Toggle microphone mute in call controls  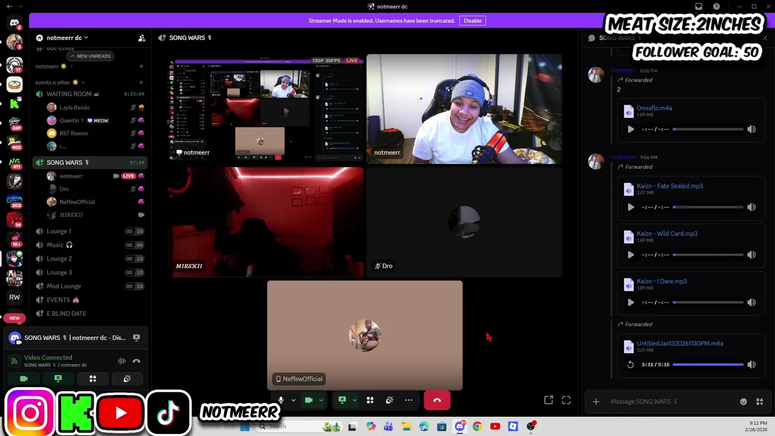click(x=281, y=400)
